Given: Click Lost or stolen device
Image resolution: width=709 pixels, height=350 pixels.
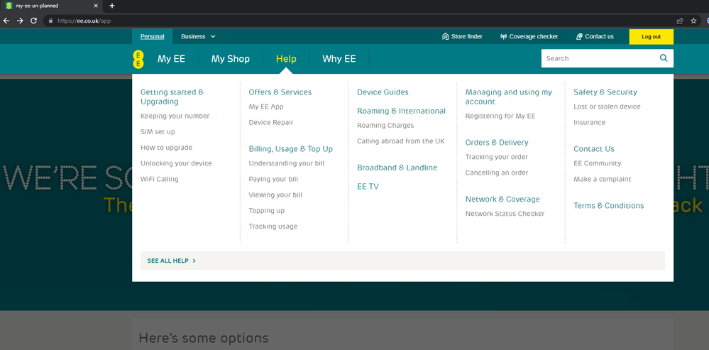Looking at the screenshot, I should tap(608, 106).
